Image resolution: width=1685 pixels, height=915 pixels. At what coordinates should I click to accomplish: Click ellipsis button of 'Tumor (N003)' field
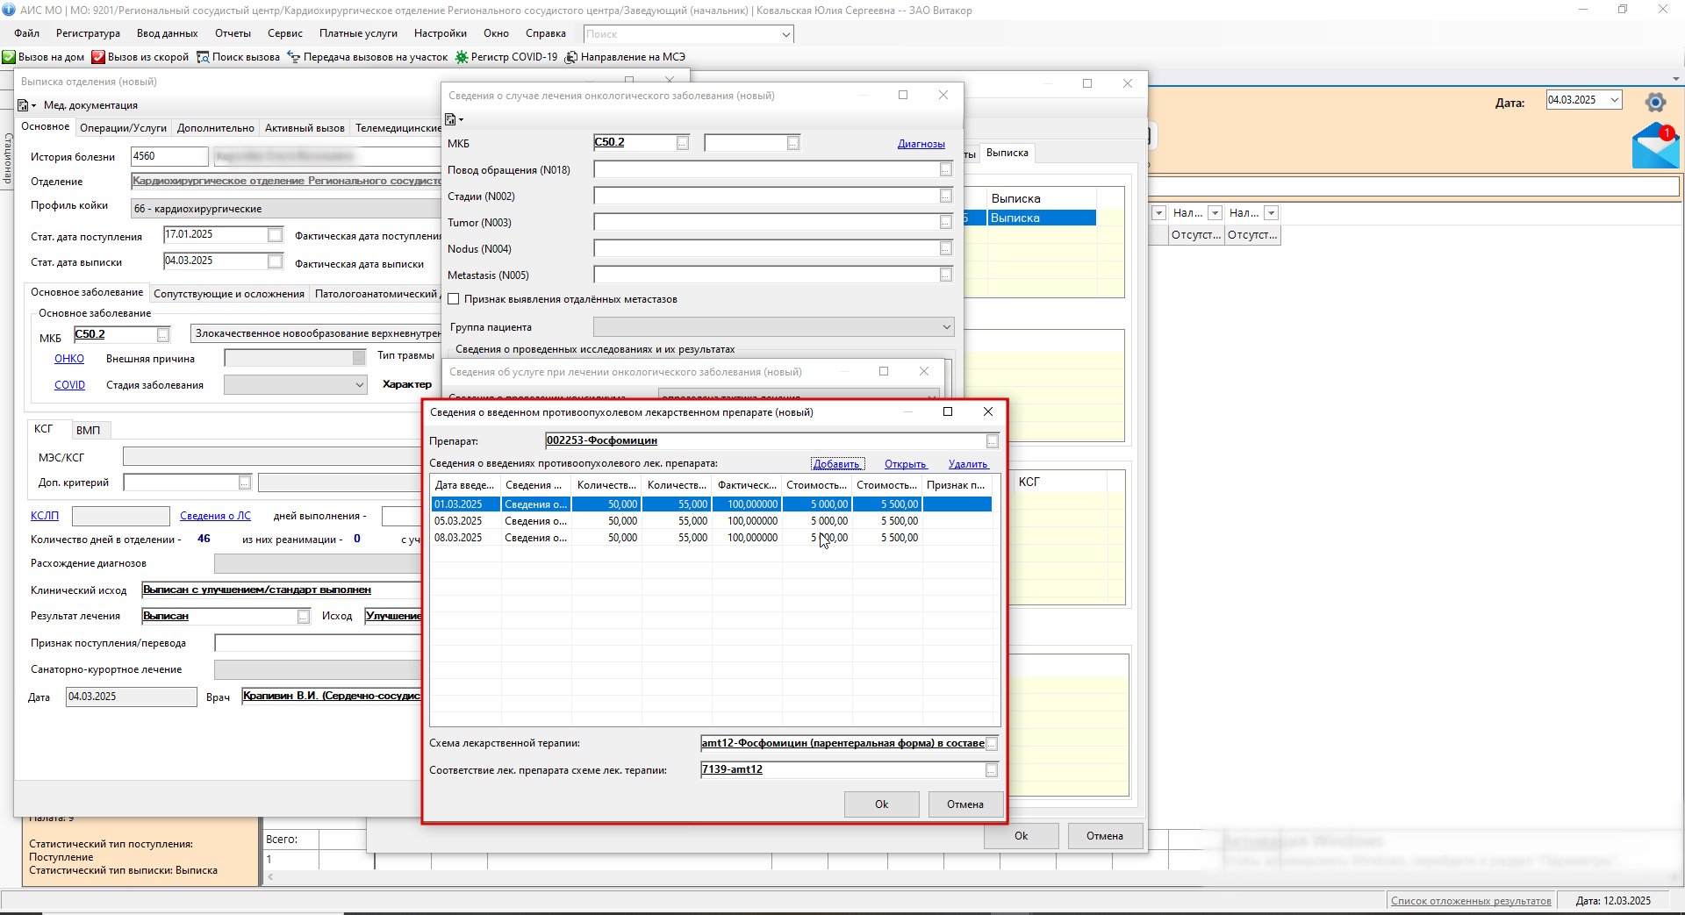[945, 223]
